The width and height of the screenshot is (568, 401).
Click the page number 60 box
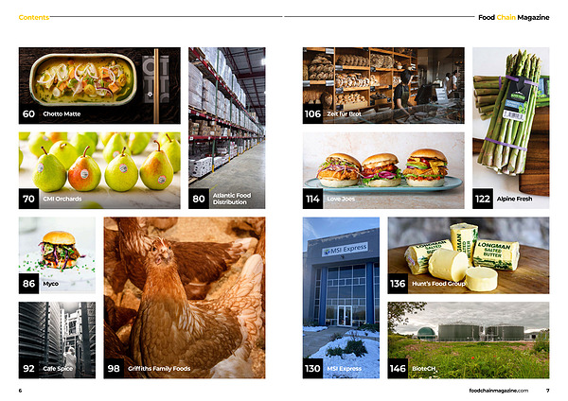29,113
